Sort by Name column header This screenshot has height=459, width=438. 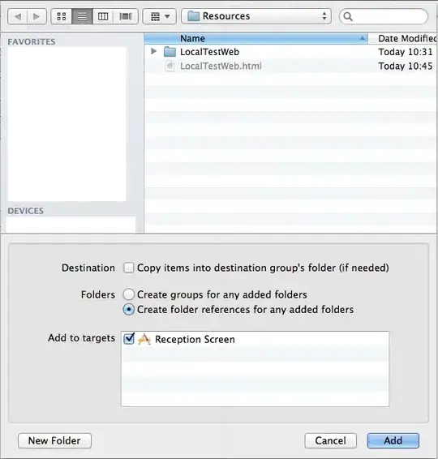pyautogui.click(x=255, y=38)
